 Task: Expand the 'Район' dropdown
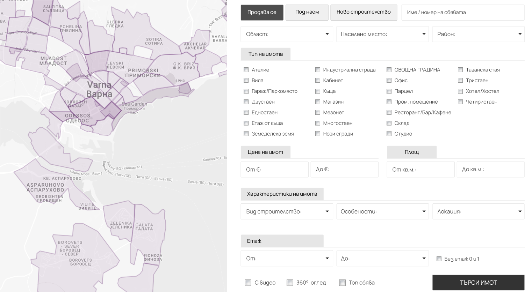pos(478,34)
